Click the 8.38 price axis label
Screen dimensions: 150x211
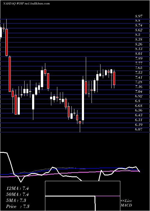click(x=139, y=39)
